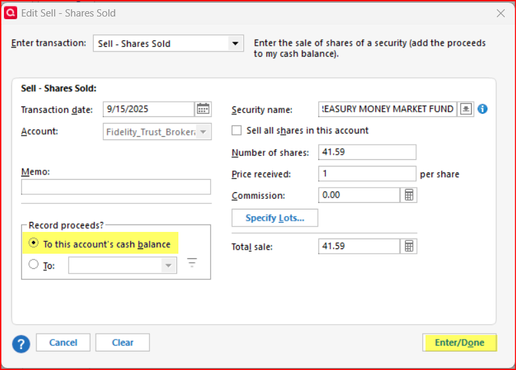Click into the Memo text field
The height and width of the screenshot is (370, 516).
[x=116, y=187]
